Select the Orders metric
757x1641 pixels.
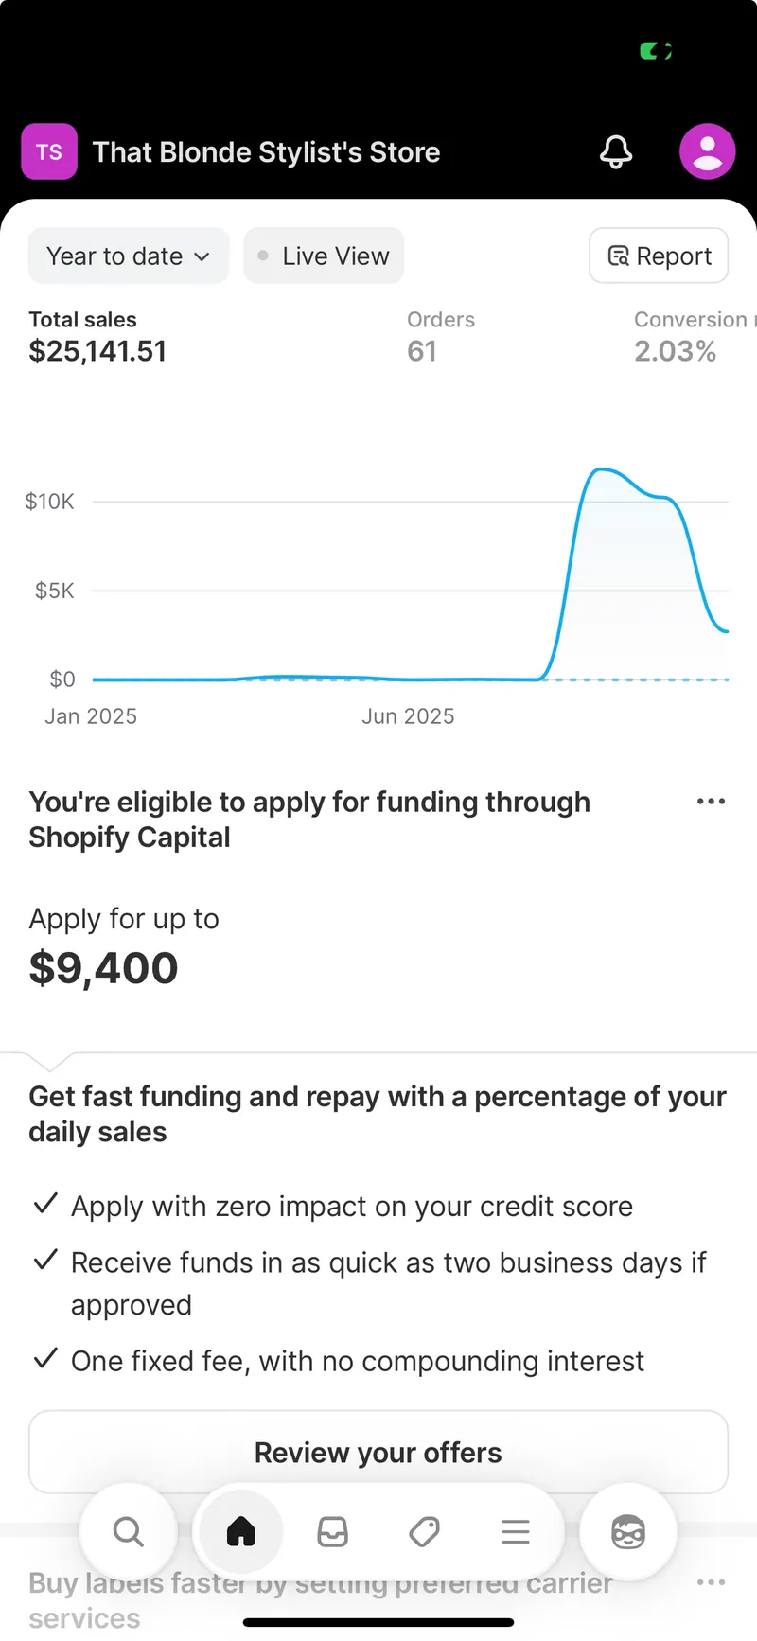click(441, 338)
